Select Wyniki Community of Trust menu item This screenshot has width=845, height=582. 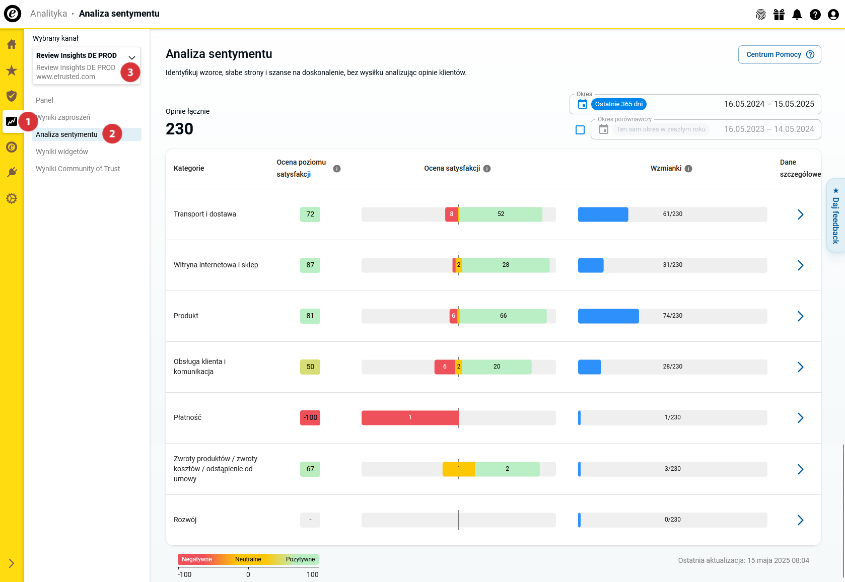point(78,169)
